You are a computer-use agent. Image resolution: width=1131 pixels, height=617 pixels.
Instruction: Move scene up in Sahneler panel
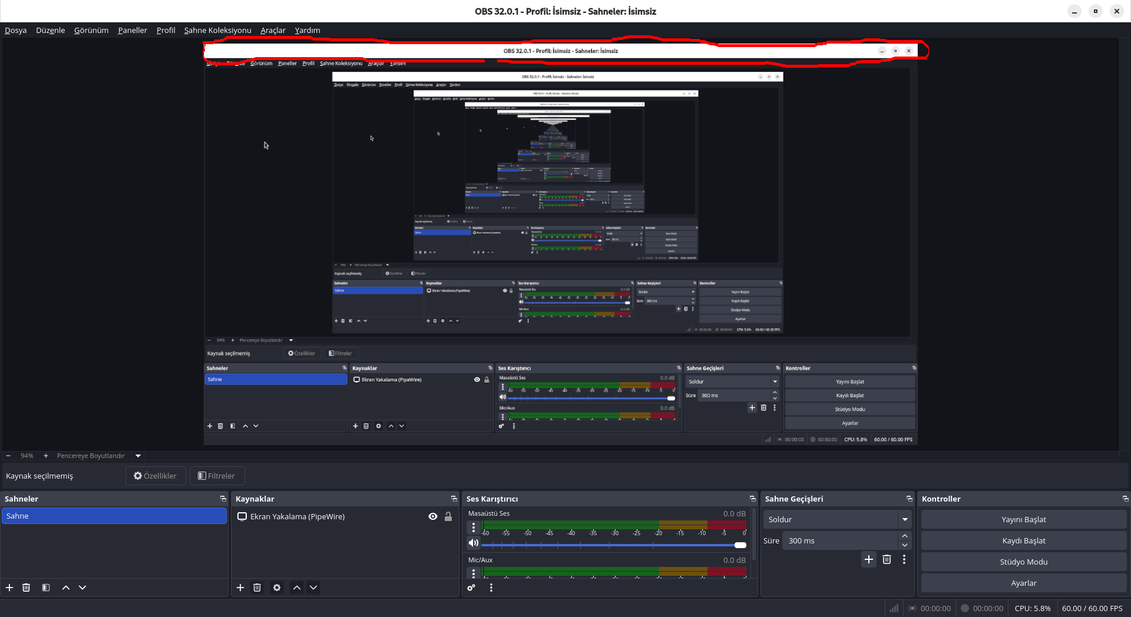click(66, 588)
